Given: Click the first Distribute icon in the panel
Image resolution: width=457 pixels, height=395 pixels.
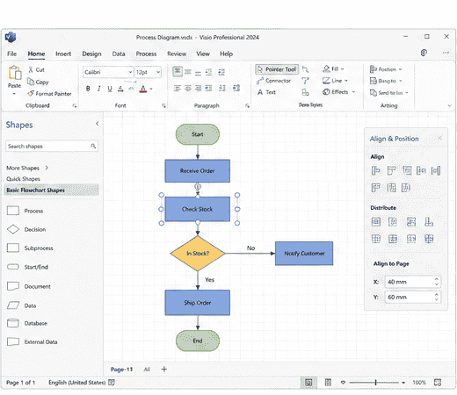Looking at the screenshot, I should [x=376, y=222].
